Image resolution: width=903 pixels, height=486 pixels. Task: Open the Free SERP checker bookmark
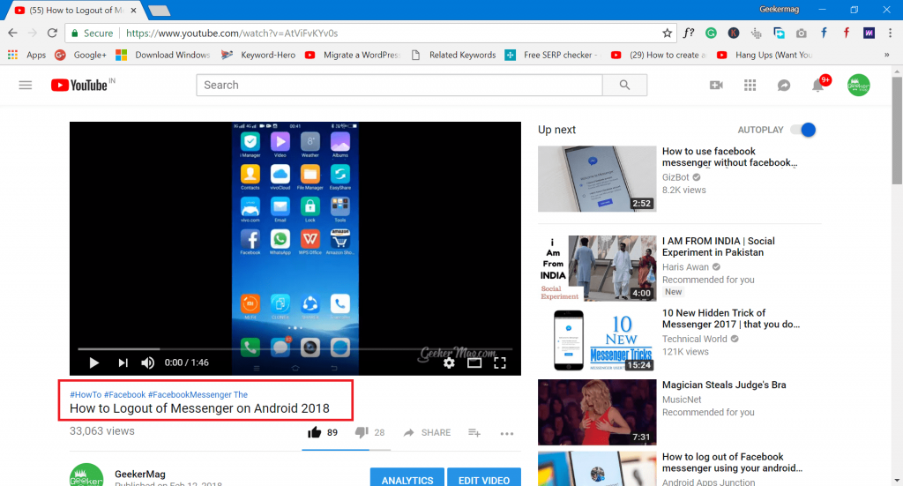click(x=551, y=55)
